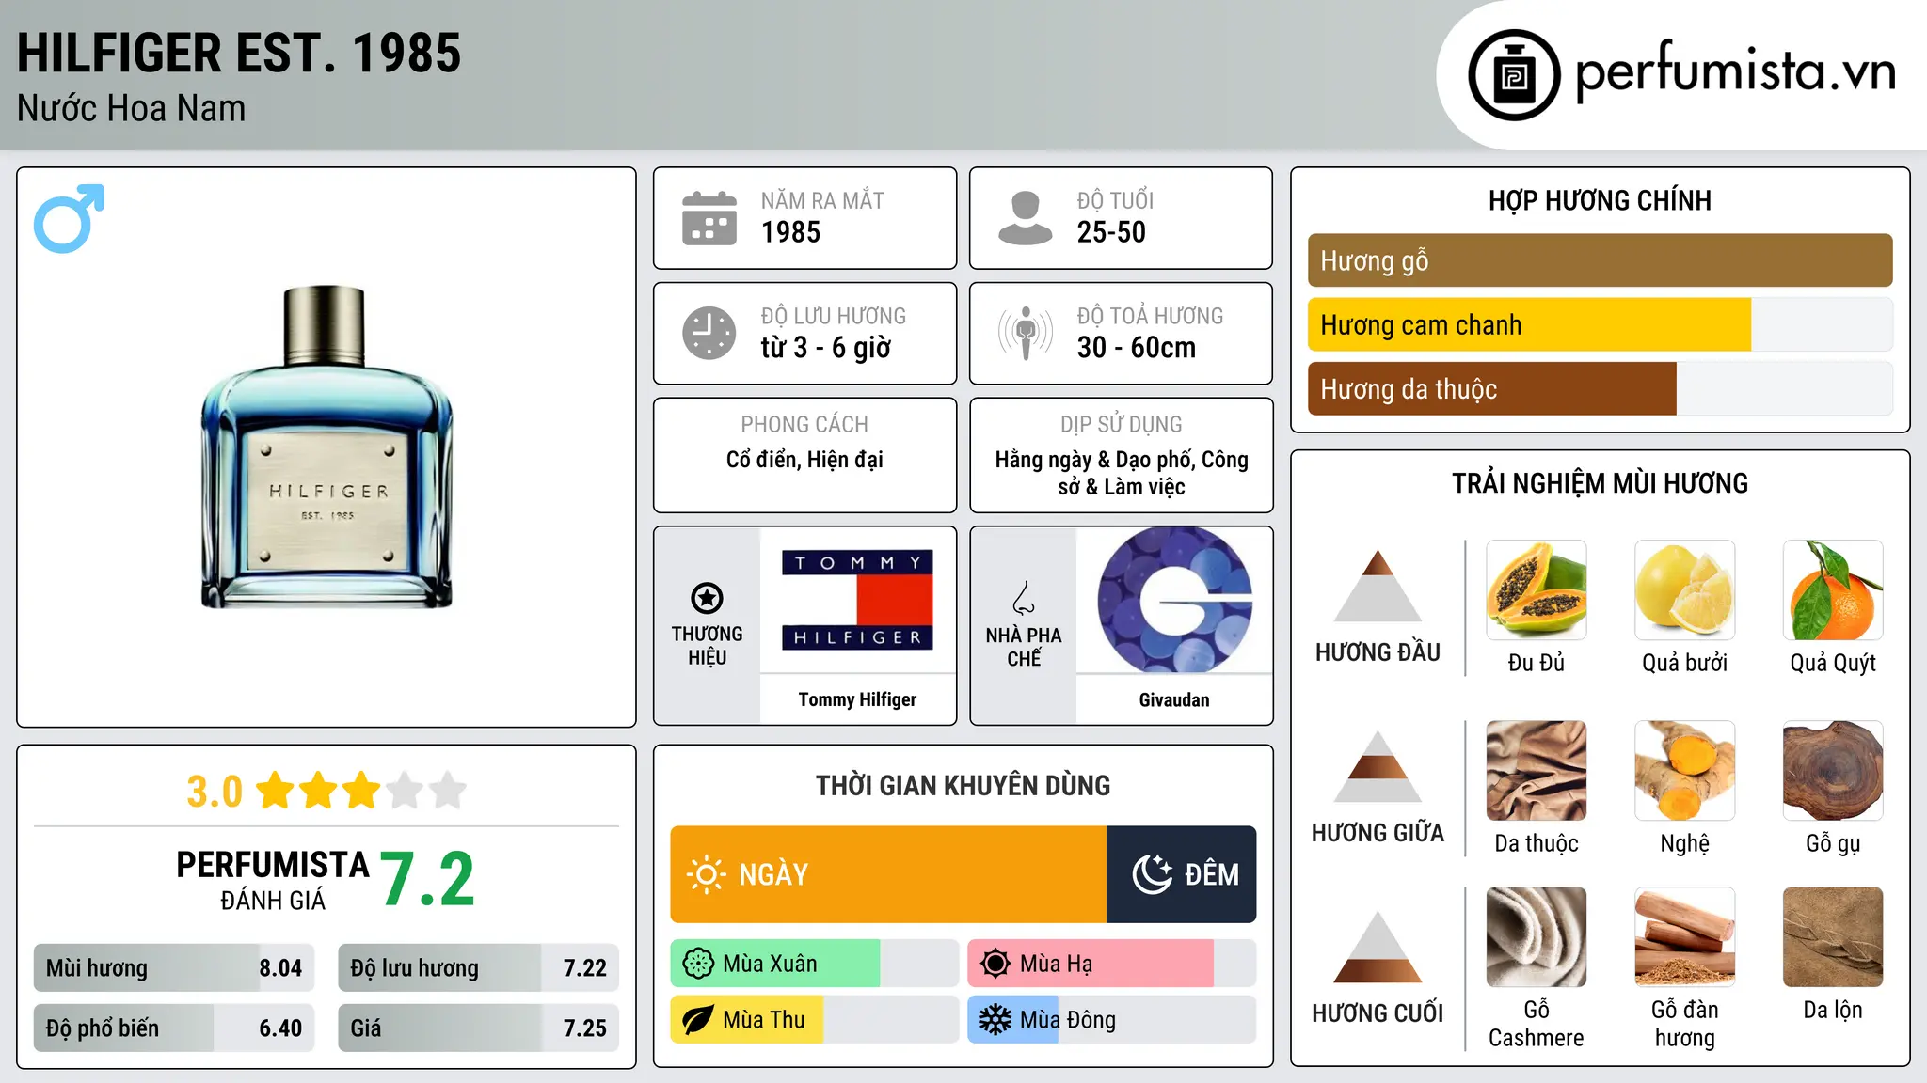Select the Gỗ Cashmere note image
This screenshot has width=1927, height=1083.
(x=1537, y=937)
